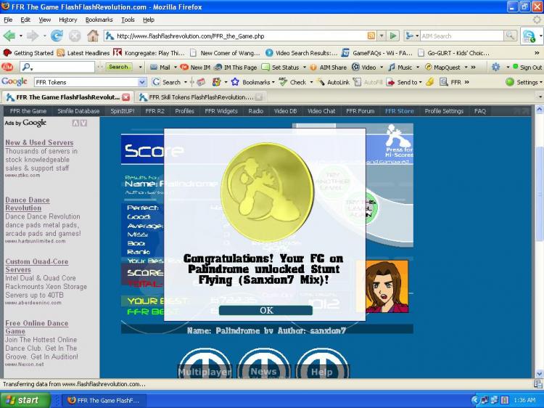
Task: Go to the Home page icon
Action: tap(93, 36)
